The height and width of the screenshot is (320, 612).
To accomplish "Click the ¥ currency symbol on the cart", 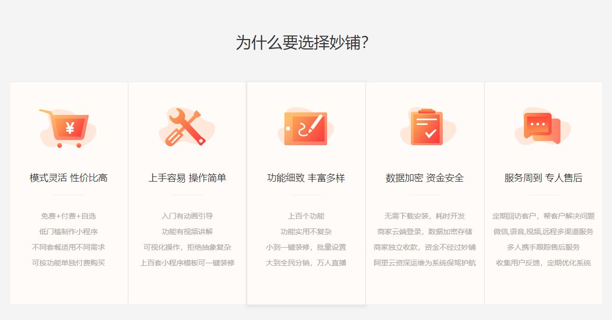I will coord(69,127).
